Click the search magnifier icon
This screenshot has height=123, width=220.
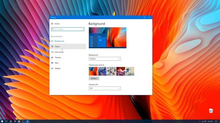click(82, 29)
